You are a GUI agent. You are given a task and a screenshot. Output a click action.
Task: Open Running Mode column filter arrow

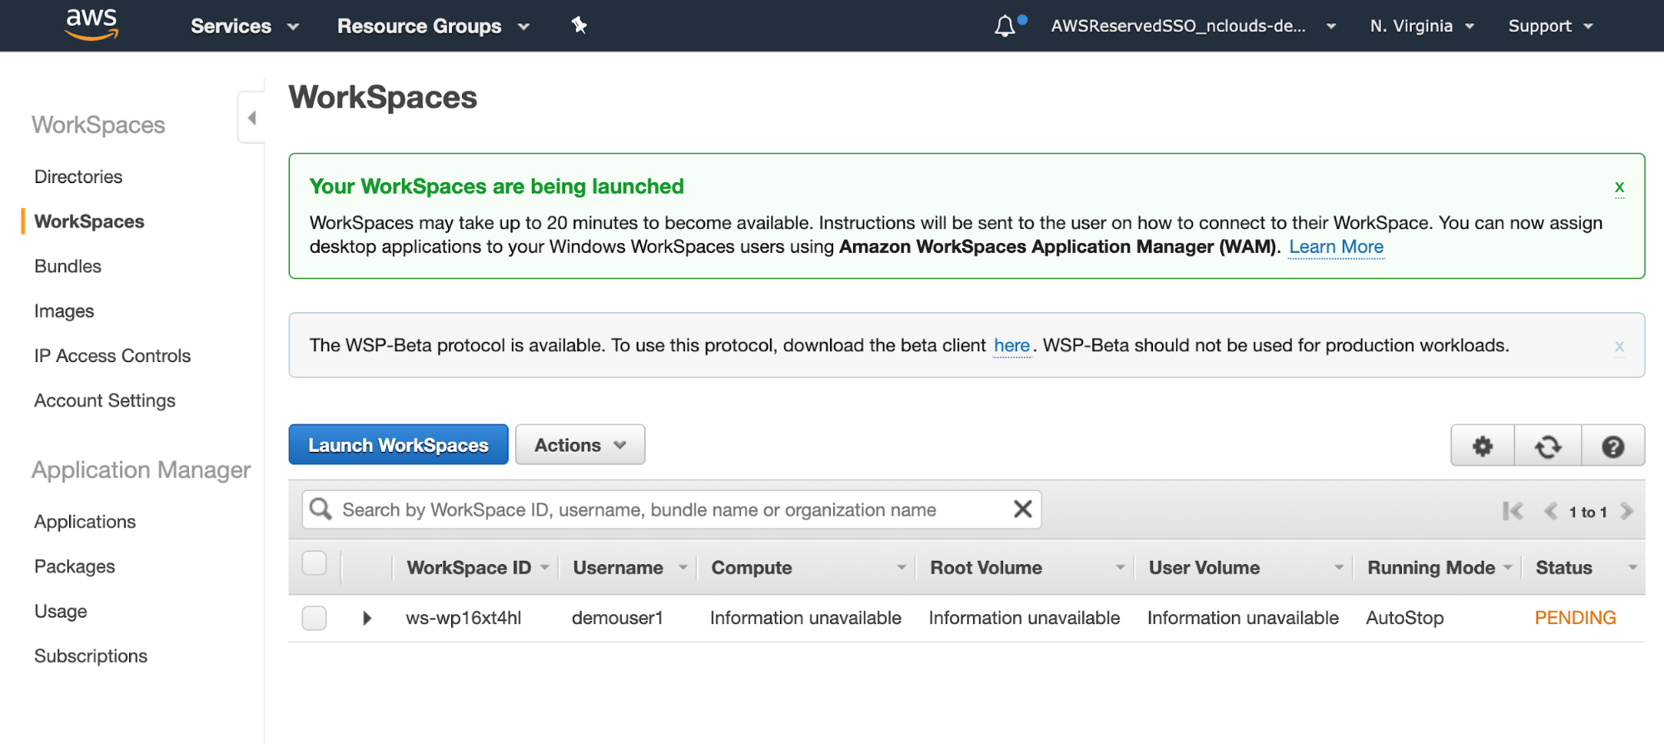click(1508, 568)
